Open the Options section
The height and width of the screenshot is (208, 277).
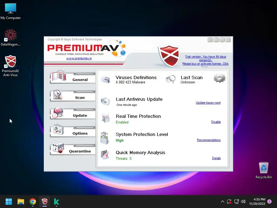[x=73, y=131]
